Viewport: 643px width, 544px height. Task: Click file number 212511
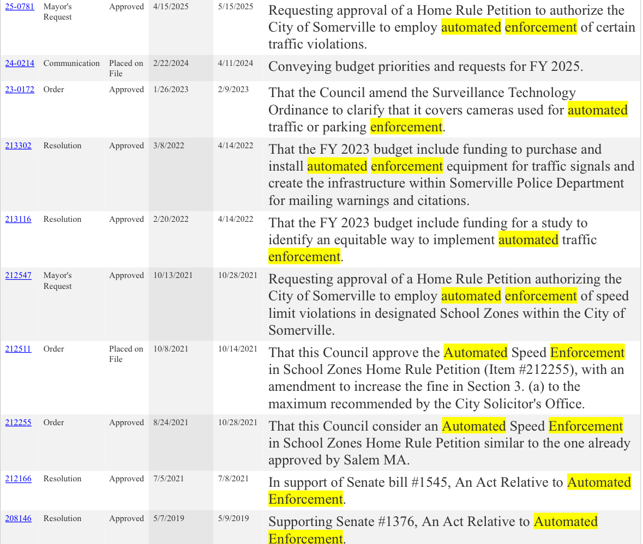tap(19, 349)
